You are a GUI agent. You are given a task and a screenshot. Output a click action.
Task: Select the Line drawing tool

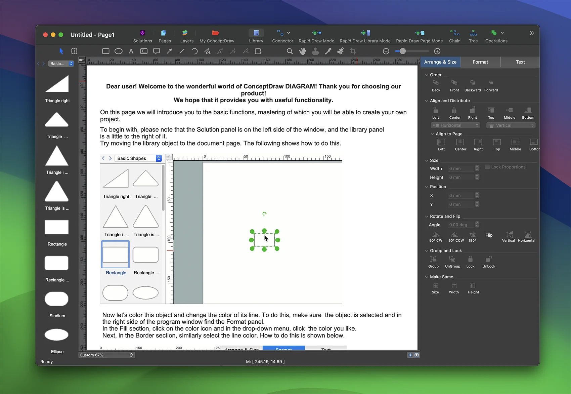click(x=182, y=51)
